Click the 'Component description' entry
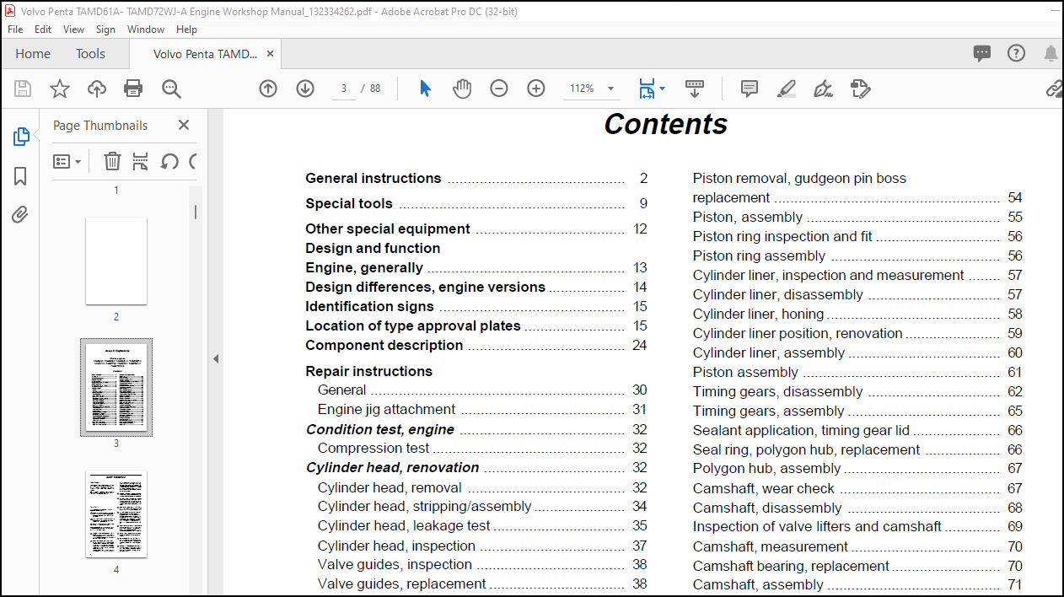1064x597 pixels. [x=476, y=345]
